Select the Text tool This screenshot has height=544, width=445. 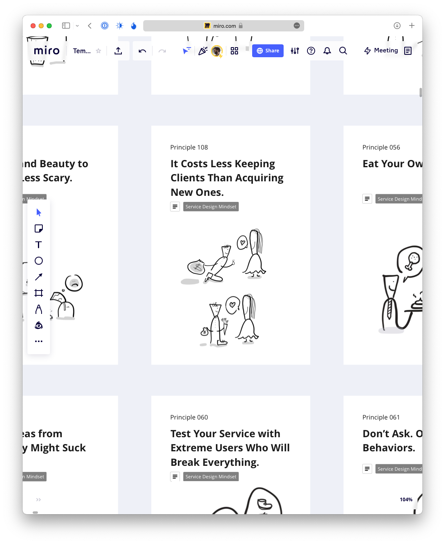click(x=39, y=245)
